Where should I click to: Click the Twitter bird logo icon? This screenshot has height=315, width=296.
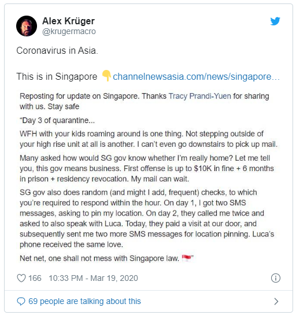point(275,21)
